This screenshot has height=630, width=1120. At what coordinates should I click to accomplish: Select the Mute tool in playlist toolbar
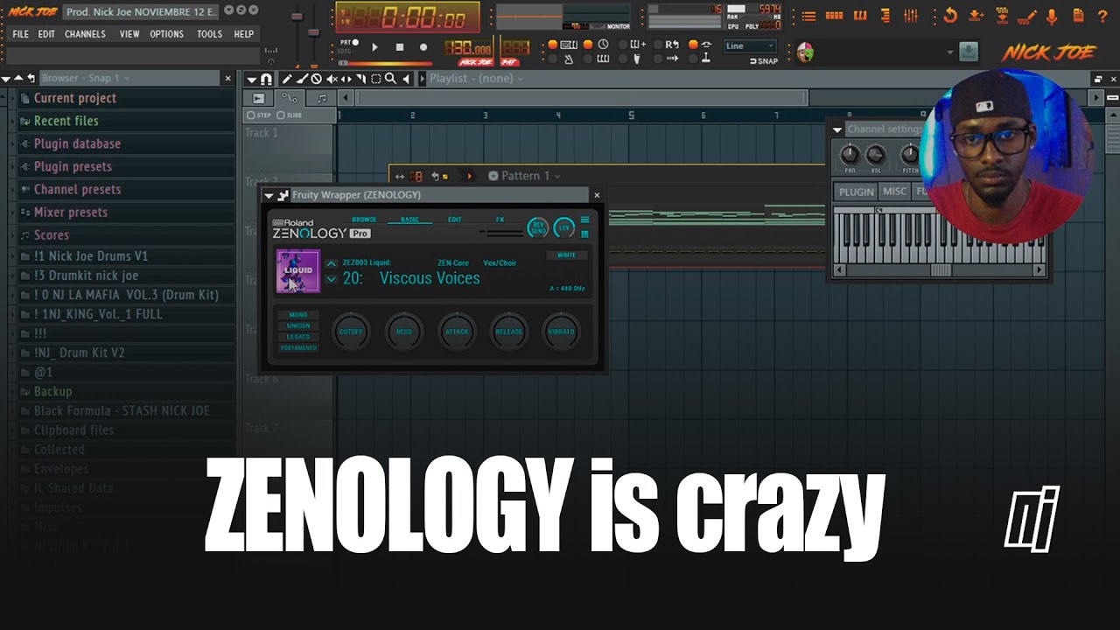[332, 79]
